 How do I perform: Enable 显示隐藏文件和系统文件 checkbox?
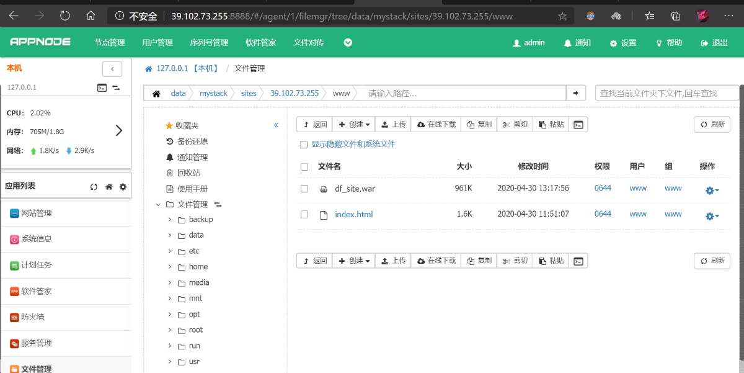(x=303, y=144)
